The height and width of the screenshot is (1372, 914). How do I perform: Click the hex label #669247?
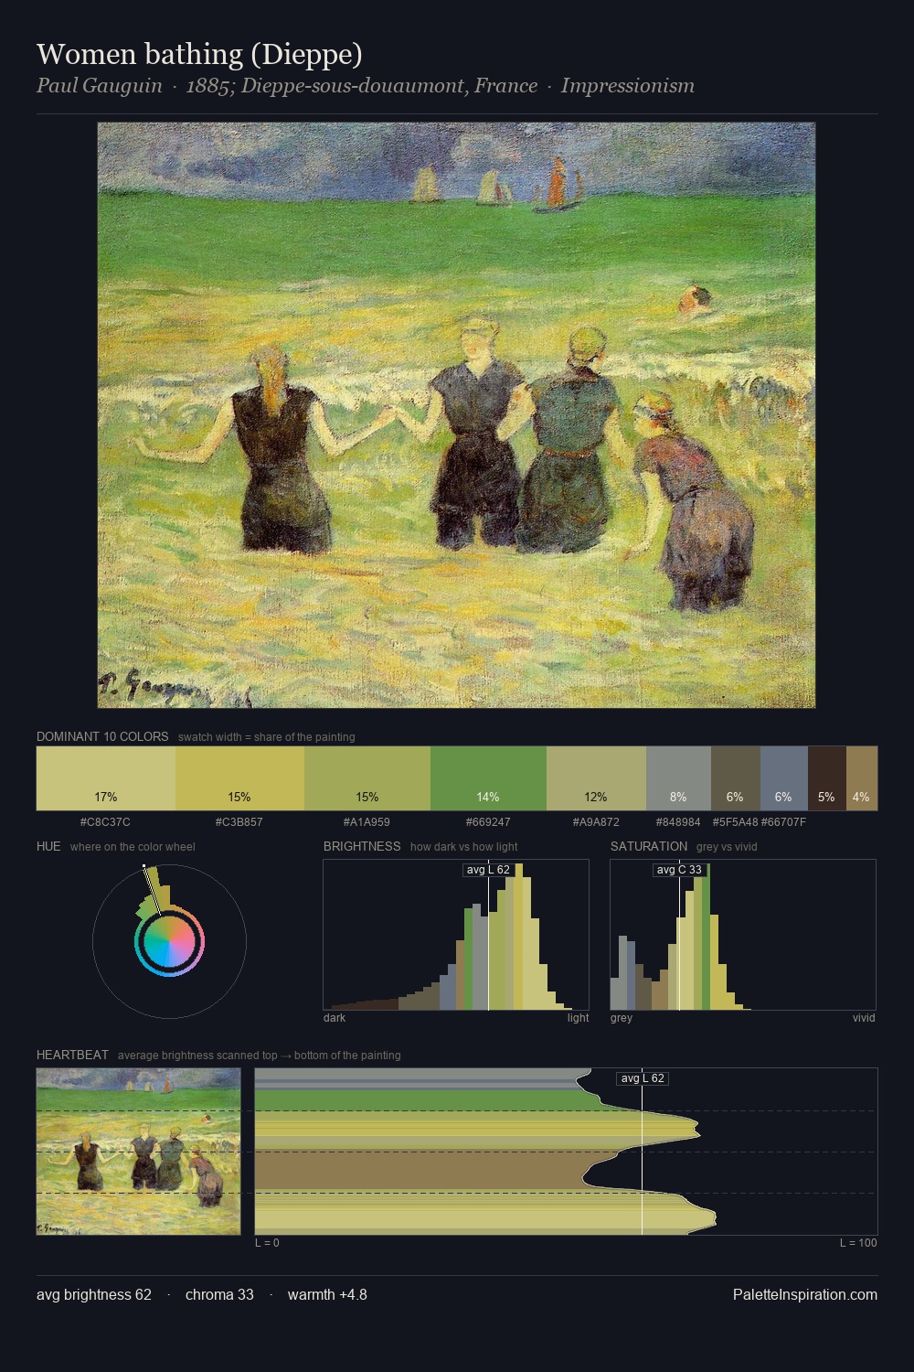click(x=488, y=822)
